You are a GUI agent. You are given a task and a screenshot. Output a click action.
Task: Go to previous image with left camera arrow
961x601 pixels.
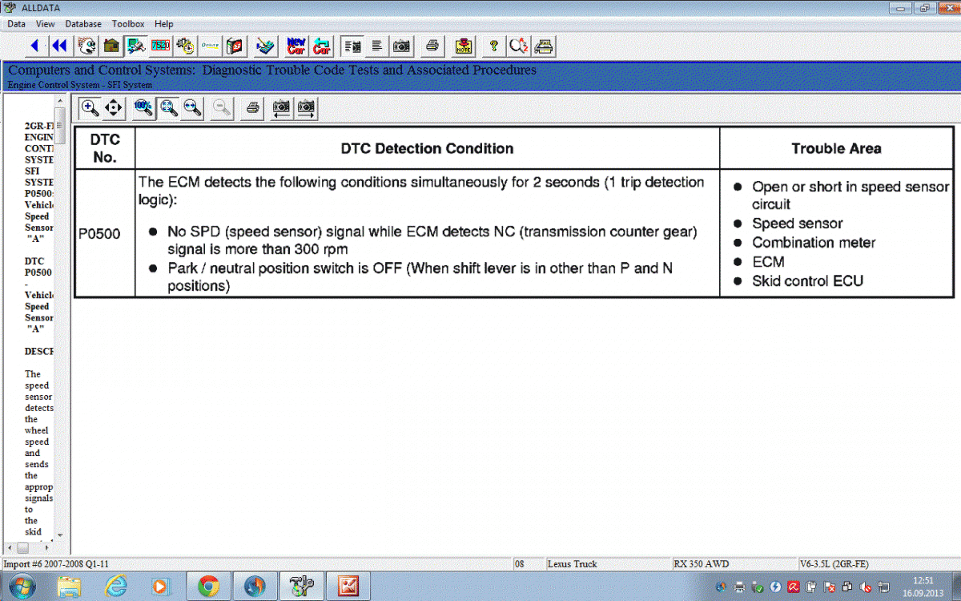282,107
